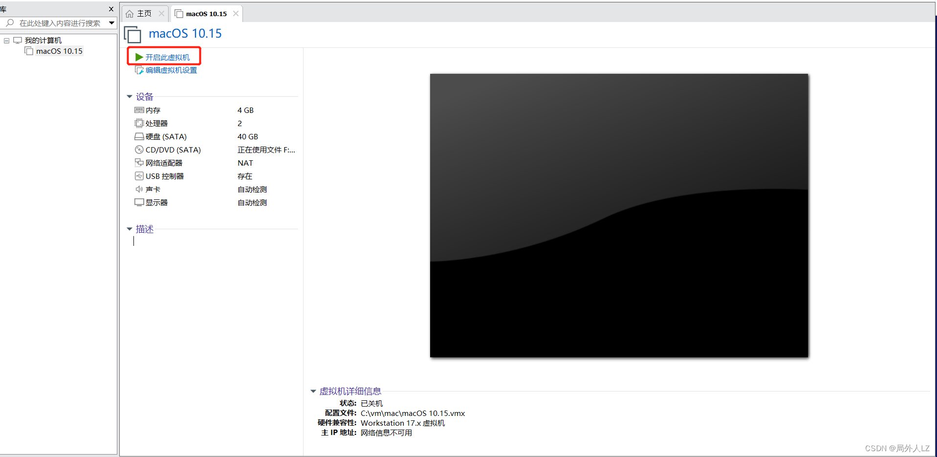Collapse the 虚拟机详细信息 section

[x=313, y=391]
